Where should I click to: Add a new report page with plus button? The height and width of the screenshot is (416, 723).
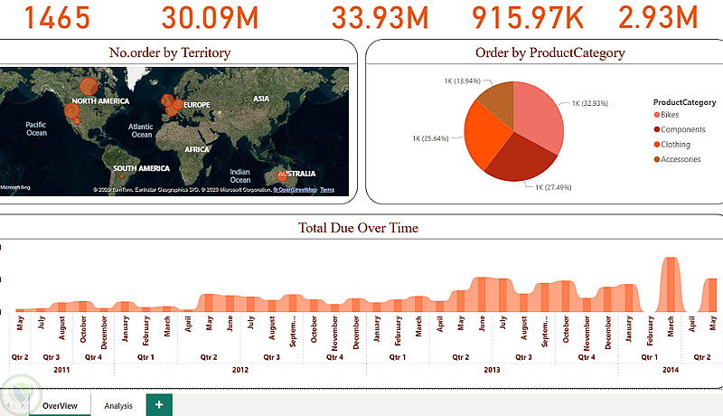tap(159, 404)
